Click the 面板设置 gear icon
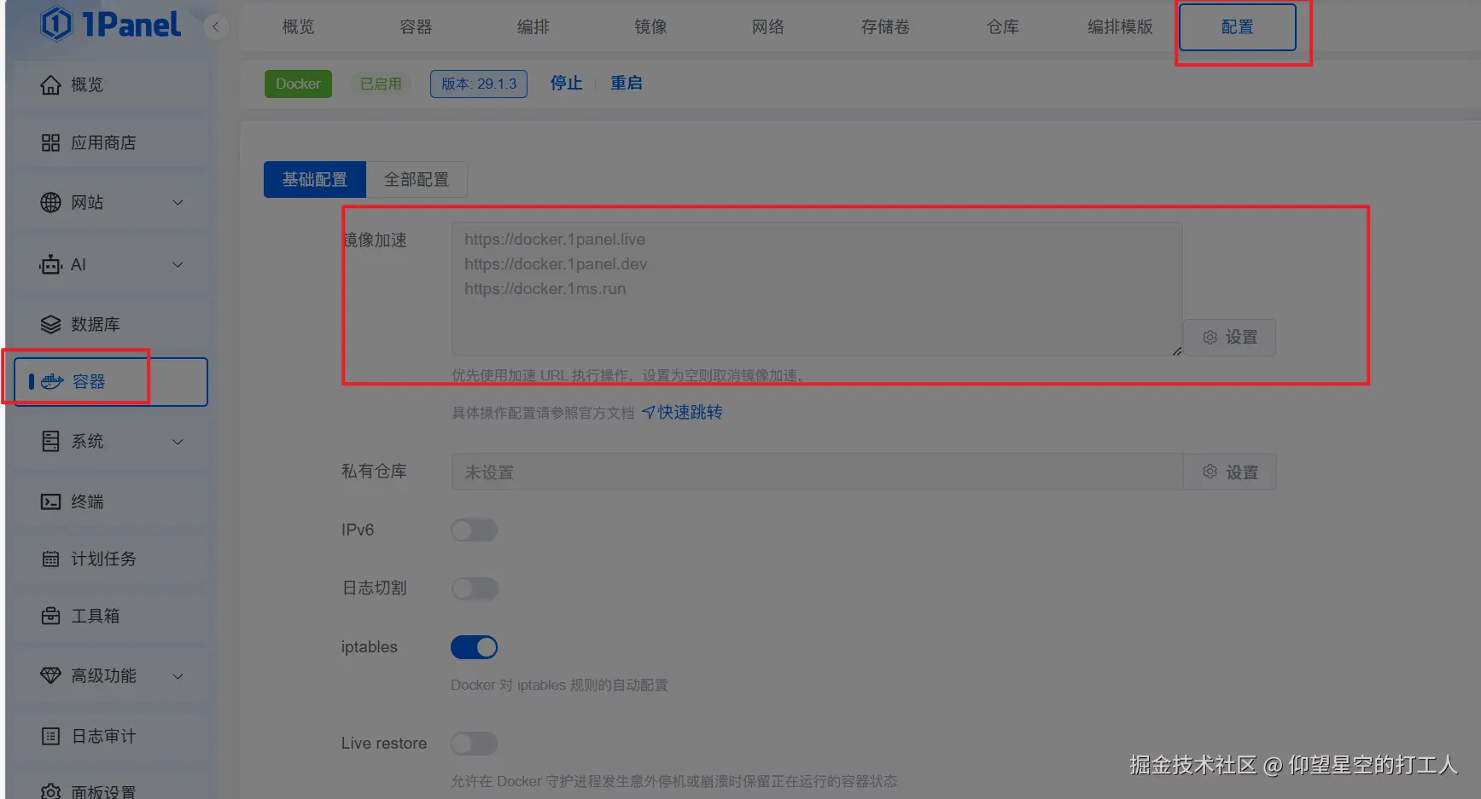Viewport: 1481px width, 799px height. pyautogui.click(x=51, y=792)
